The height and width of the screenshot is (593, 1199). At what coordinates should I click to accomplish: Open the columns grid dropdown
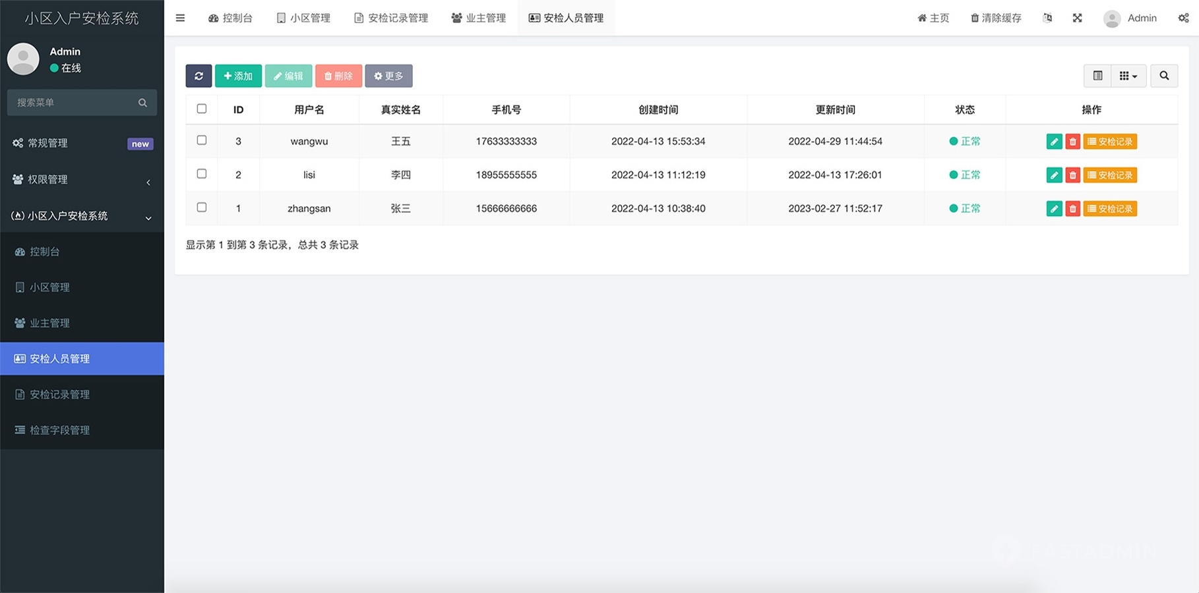1128,76
